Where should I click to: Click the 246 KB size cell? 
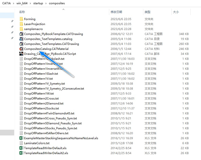184,49
